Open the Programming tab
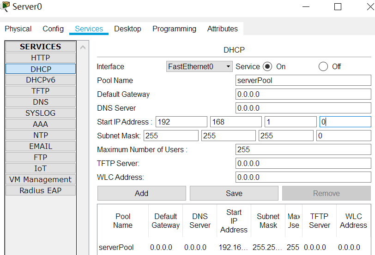The width and height of the screenshot is (375, 255). click(174, 29)
